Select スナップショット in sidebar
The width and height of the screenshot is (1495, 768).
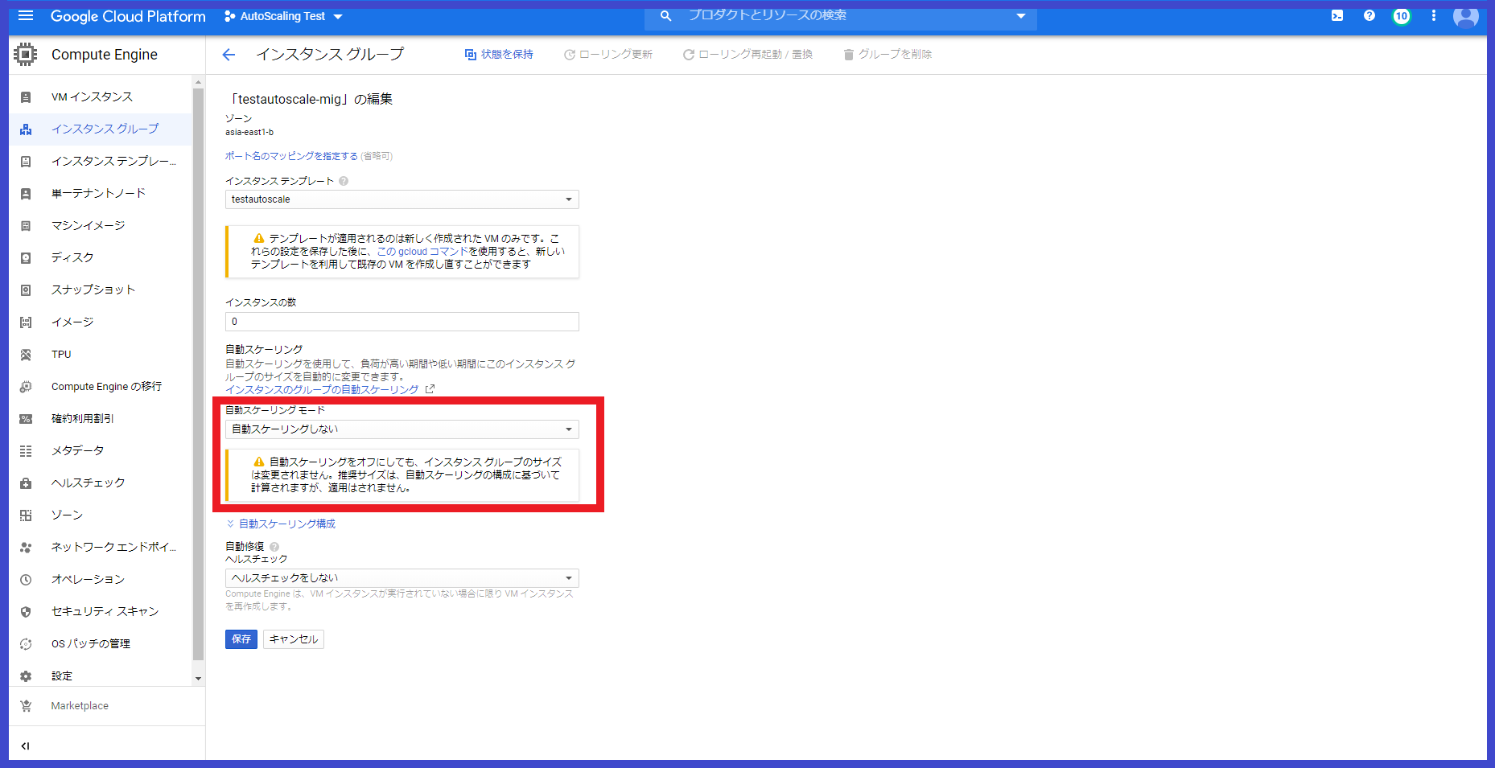(x=93, y=290)
